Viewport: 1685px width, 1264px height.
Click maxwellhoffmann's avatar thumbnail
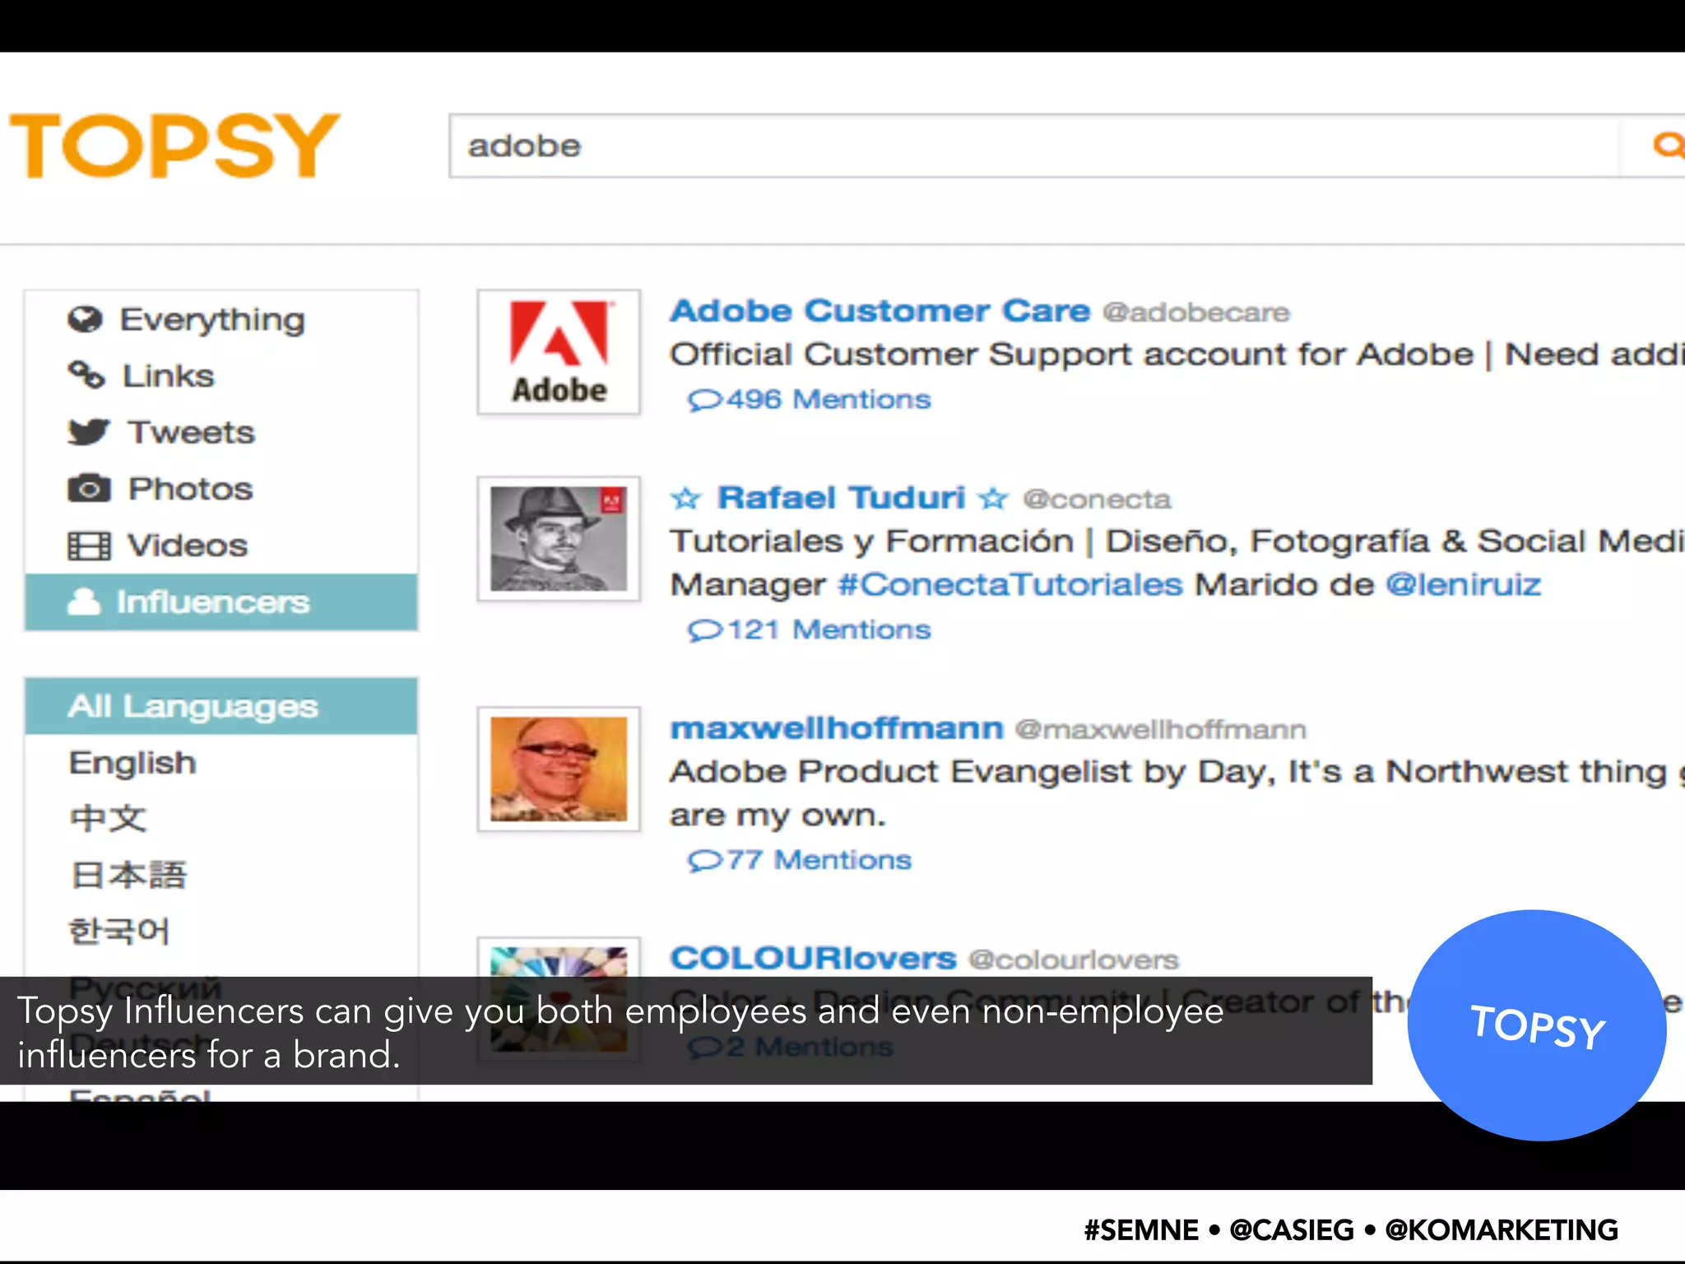click(x=559, y=769)
